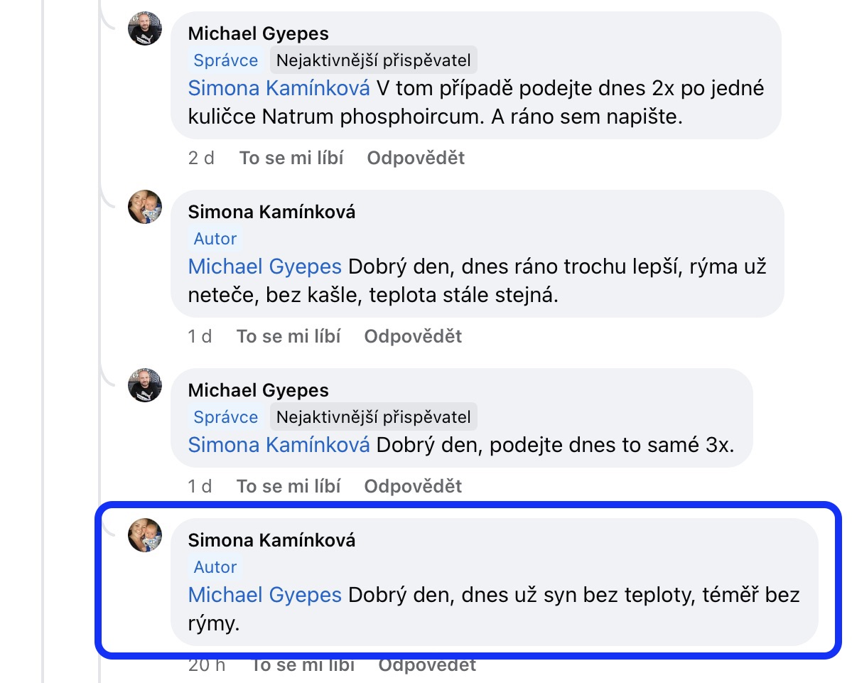
Task: Click the Simona Kamínková author name above "syn bez teploty"
Action: 271,540
